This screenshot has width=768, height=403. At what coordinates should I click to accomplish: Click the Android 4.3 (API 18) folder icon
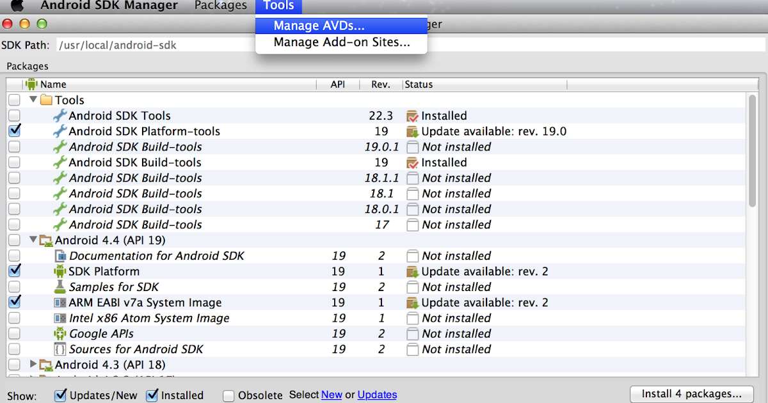coord(46,365)
